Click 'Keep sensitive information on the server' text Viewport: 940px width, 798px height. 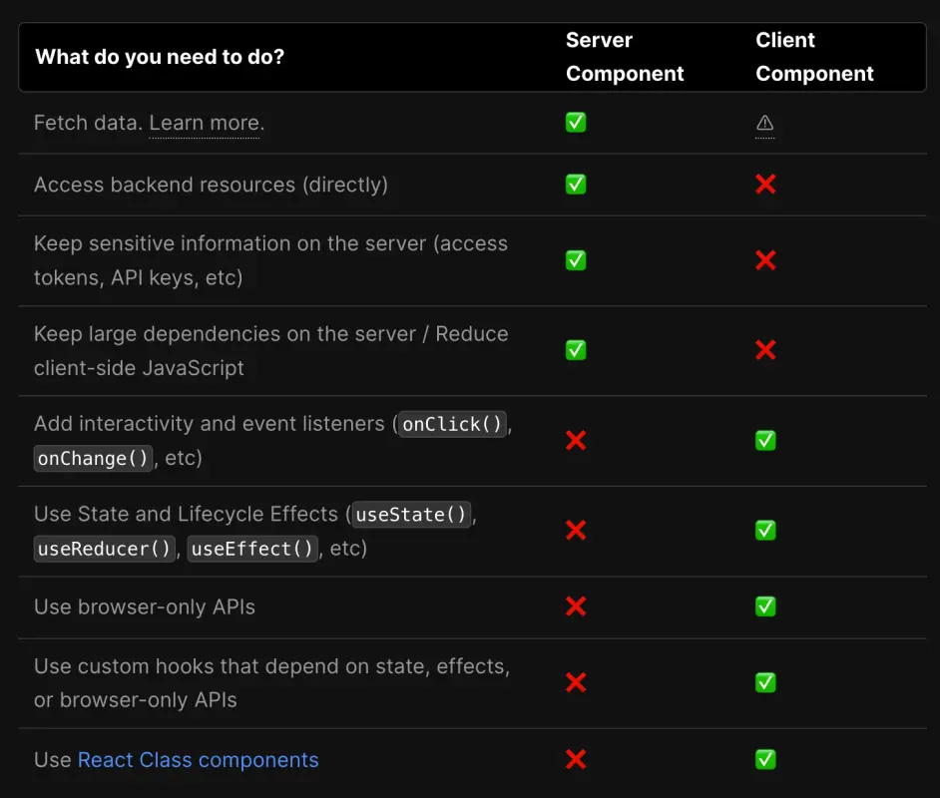231,243
